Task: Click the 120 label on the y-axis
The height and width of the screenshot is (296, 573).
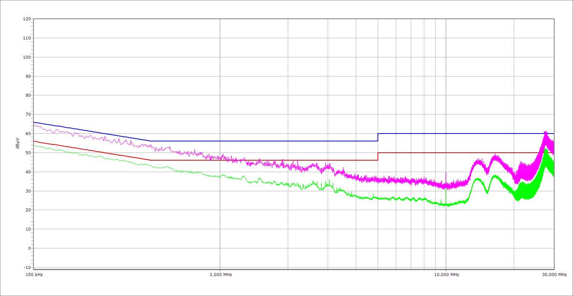Action: click(27, 19)
